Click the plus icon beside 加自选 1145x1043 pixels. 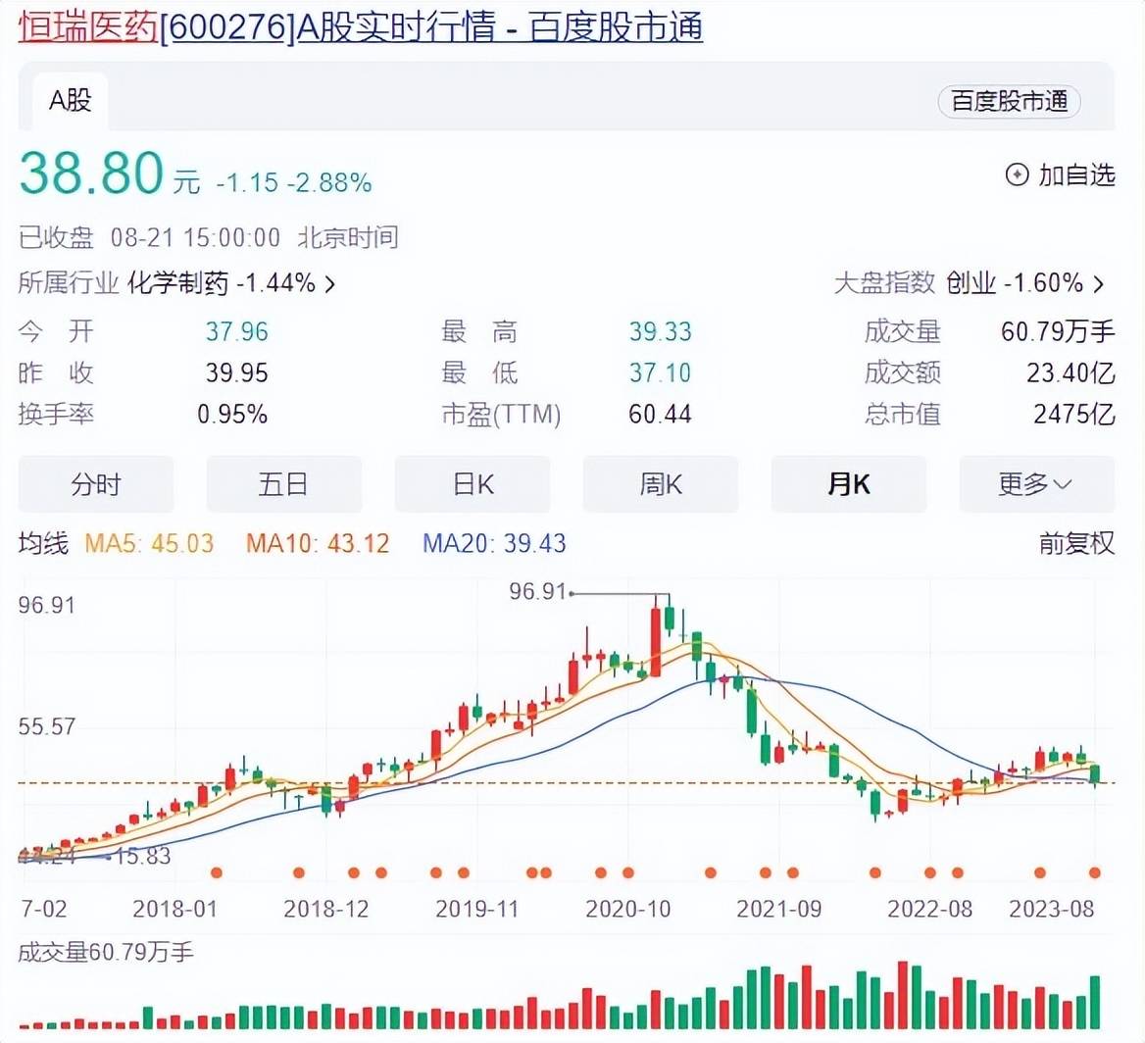pos(1017,175)
